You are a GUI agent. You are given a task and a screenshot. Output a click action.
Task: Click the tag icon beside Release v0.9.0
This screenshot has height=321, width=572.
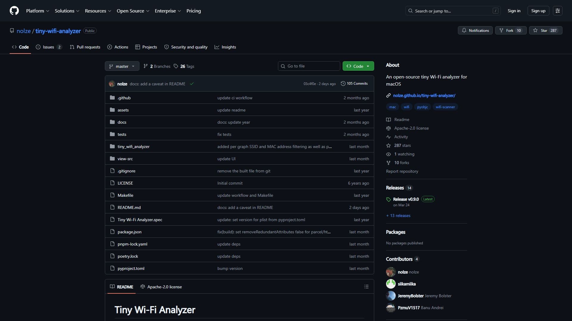tap(388, 199)
